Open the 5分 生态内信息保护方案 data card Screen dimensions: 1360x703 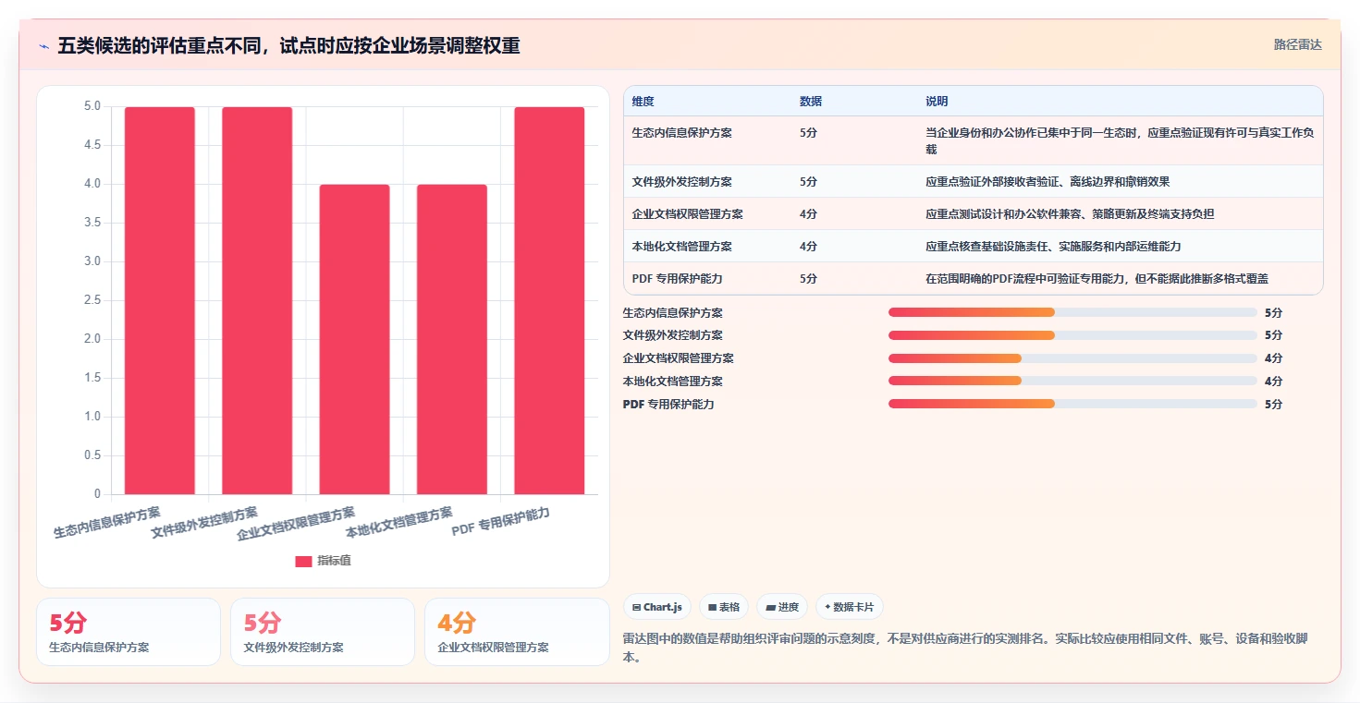pos(129,632)
